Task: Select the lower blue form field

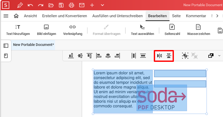Action: (x=180, y=84)
